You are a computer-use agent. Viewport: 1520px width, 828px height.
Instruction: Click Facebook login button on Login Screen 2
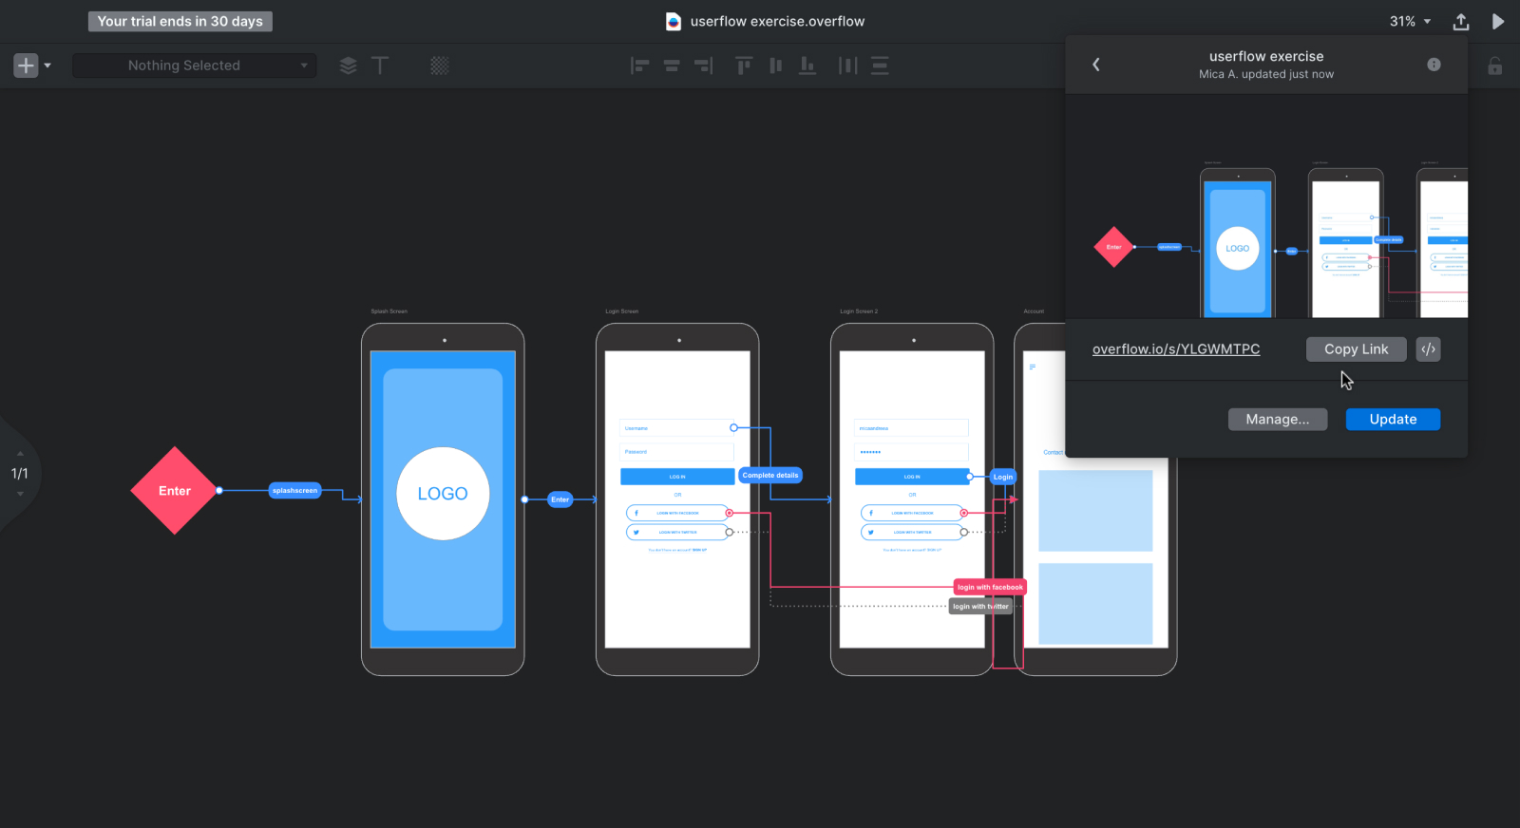pos(912,513)
